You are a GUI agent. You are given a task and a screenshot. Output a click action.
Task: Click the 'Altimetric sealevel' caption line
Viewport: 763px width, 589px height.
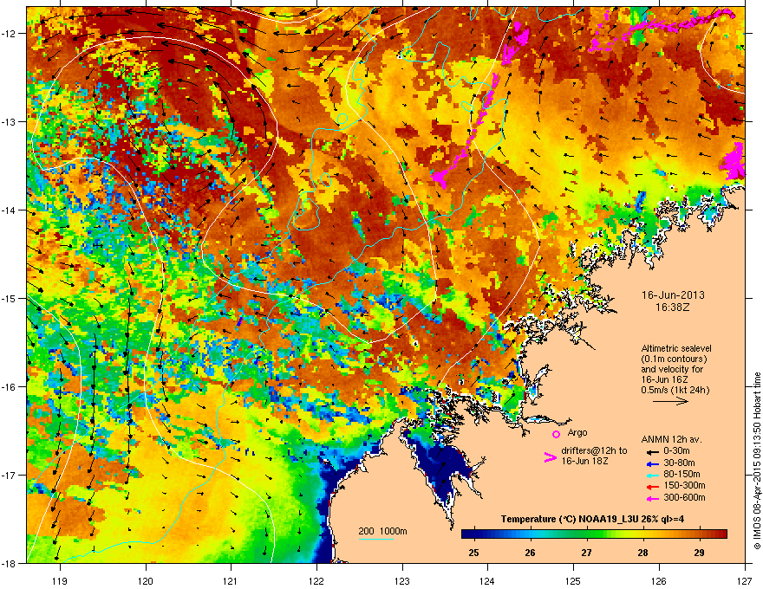pyautogui.click(x=676, y=348)
